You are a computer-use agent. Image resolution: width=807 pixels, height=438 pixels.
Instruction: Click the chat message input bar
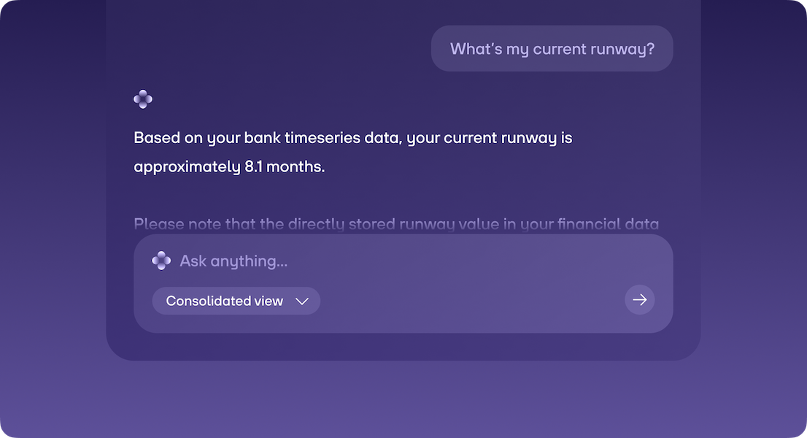pyautogui.click(x=401, y=283)
